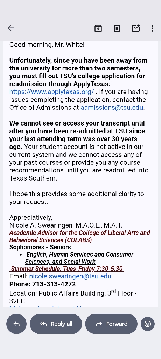Screen dimensions: 161x359
Task: Add an emoji reaction with smiley icon
Action: tap(148, 324)
